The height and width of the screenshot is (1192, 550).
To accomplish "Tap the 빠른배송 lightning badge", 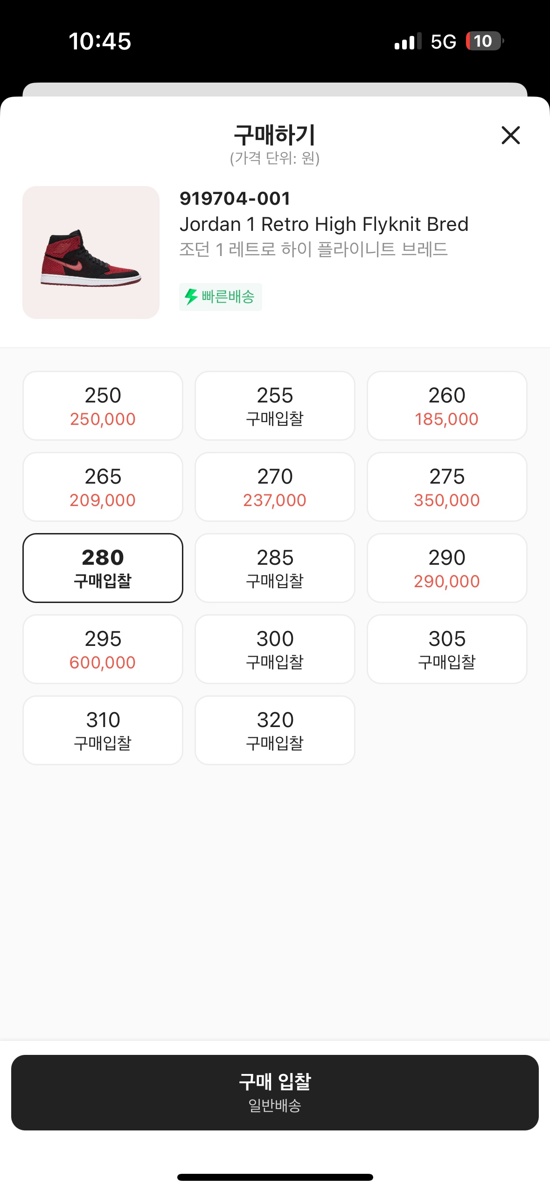I will [220, 297].
